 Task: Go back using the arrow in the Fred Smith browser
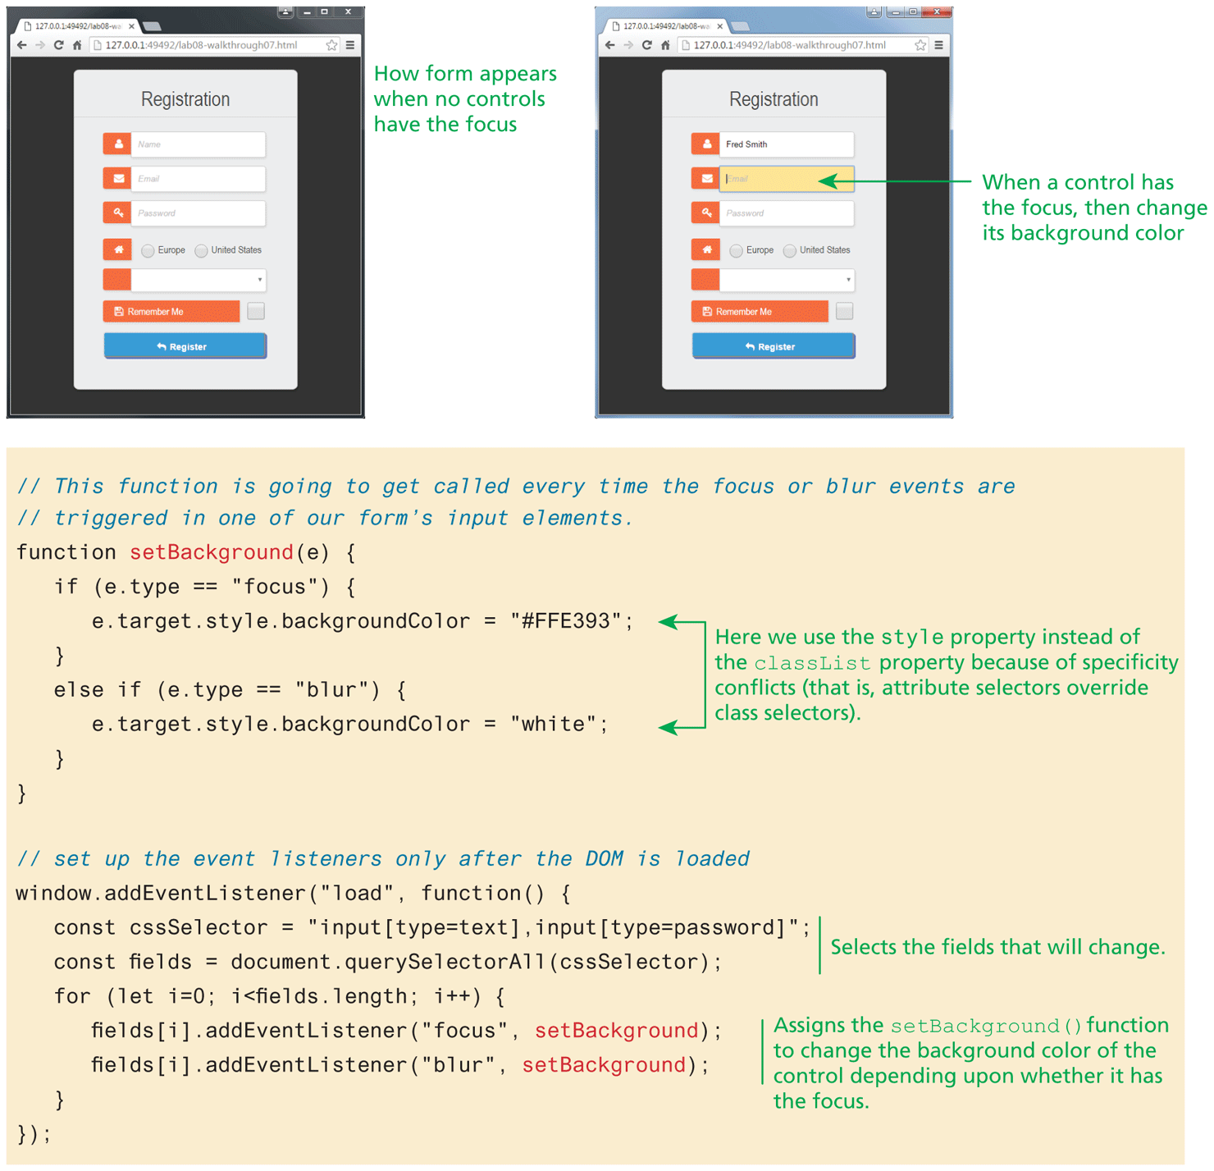(609, 45)
